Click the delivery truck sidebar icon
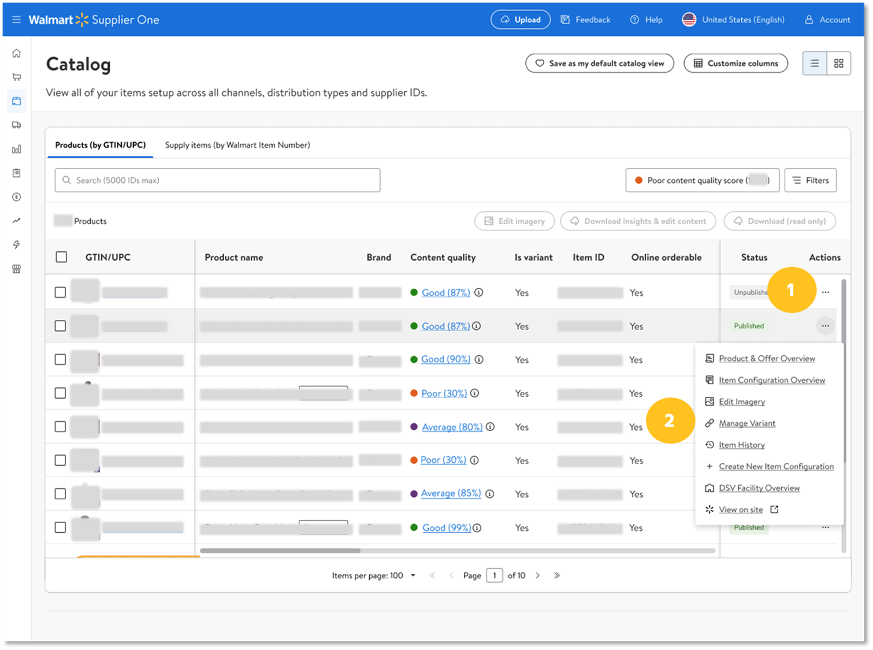 [x=17, y=125]
